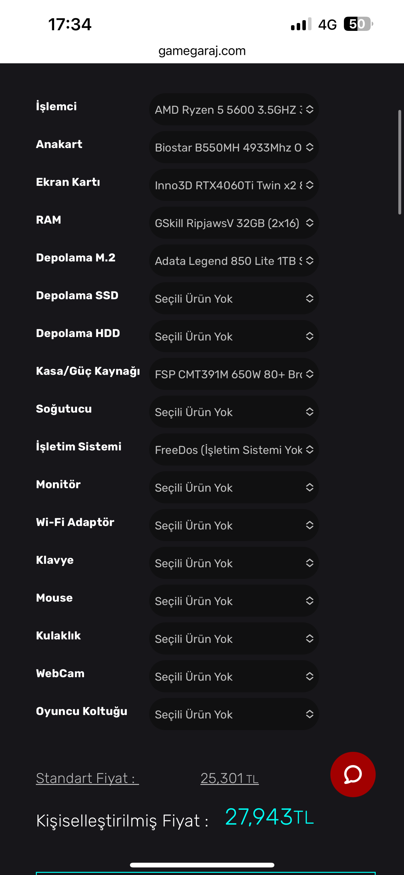Expand the Wi-Fi Adaptör dropdown
Screen dimensions: 404x875
[x=234, y=525]
